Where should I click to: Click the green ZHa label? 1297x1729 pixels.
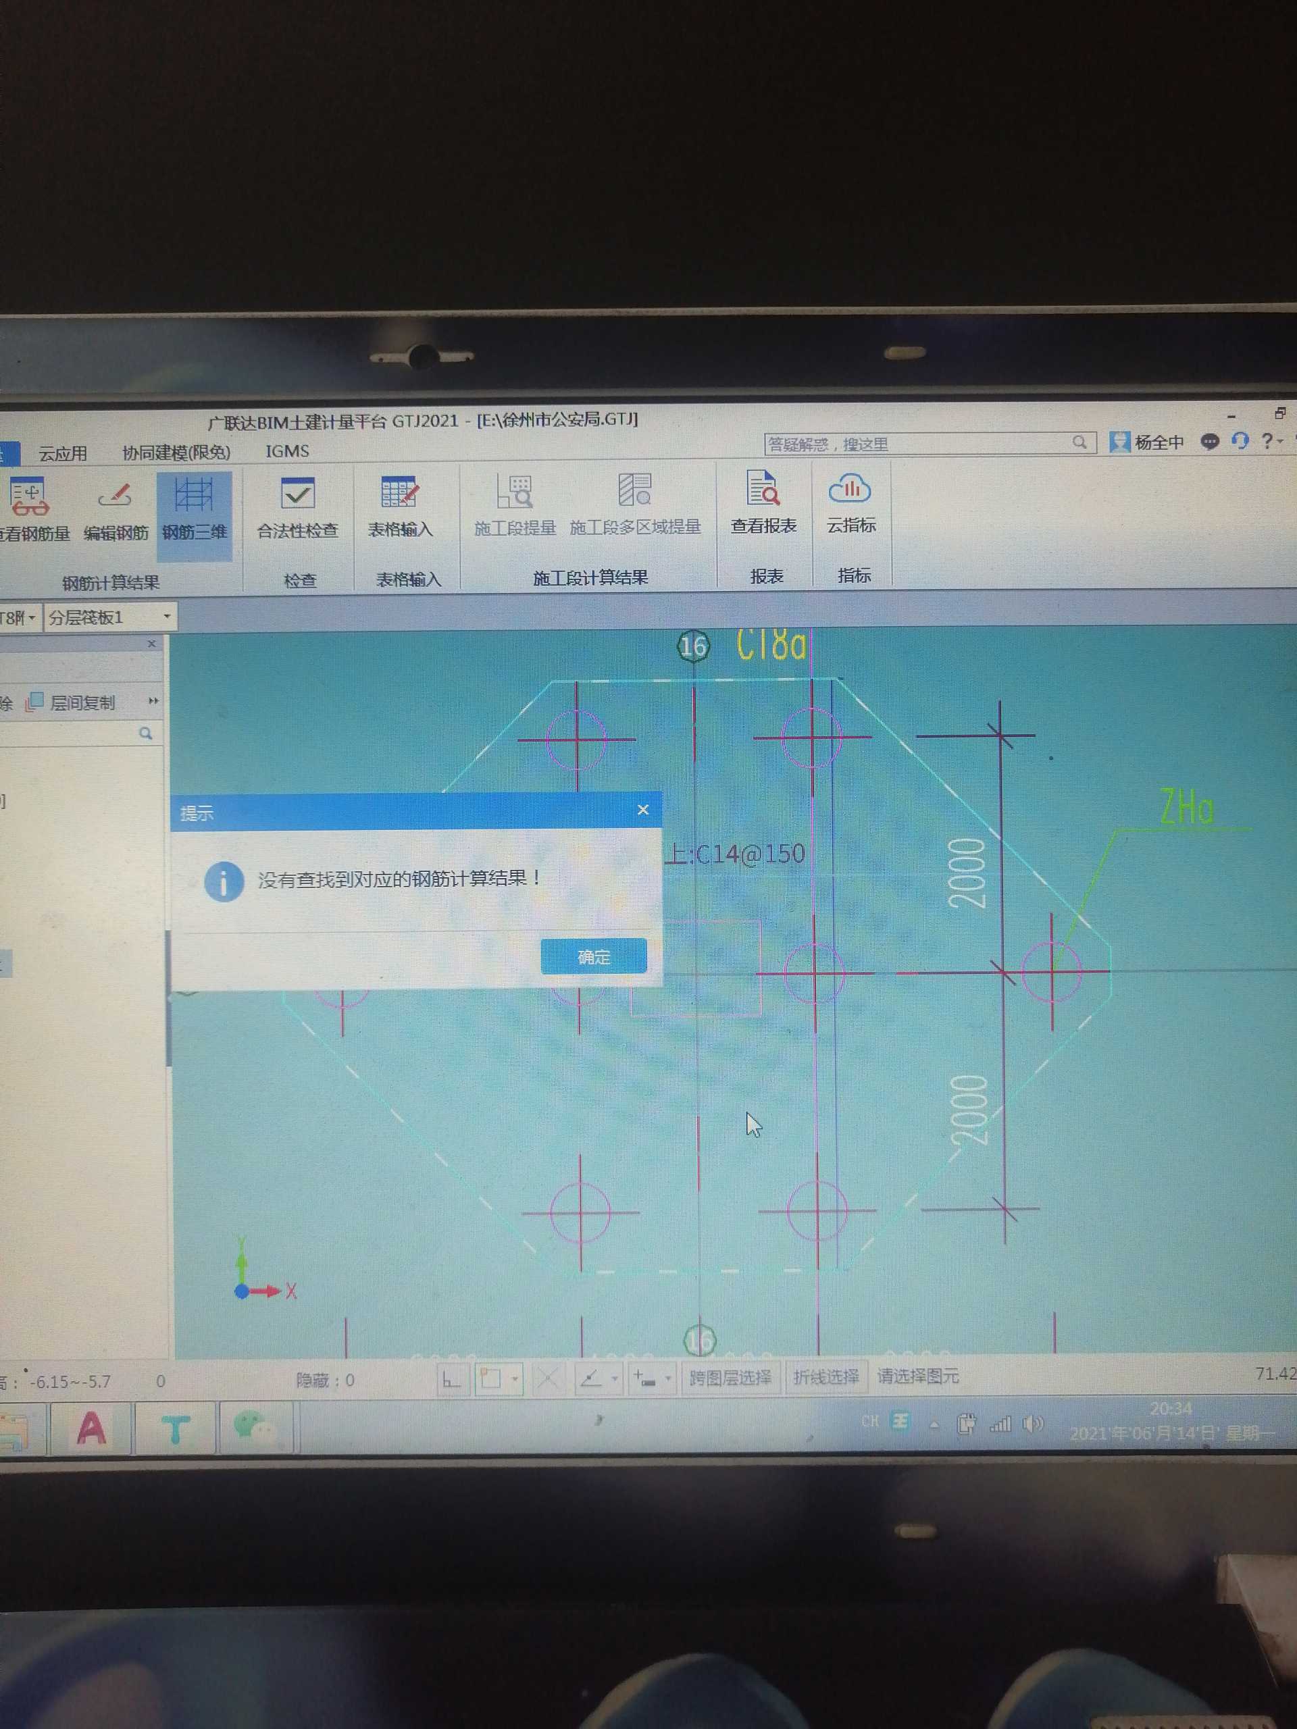(1186, 806)
